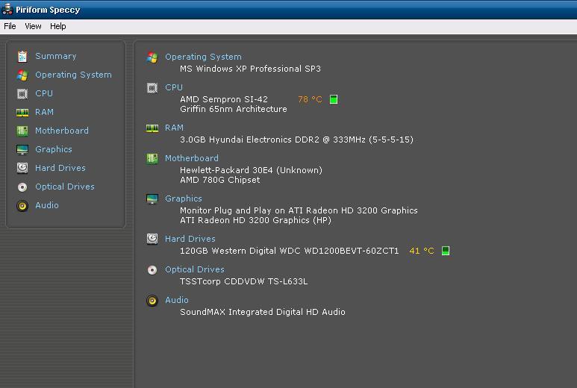Click the Motherboard heading in main panel
This screenshot has width=577, height=388.
192,158
